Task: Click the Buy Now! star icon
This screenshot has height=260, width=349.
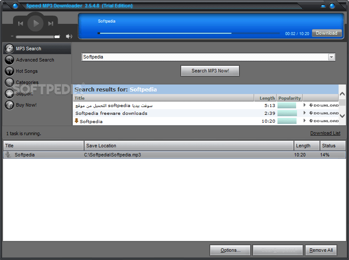Action: coord(9,104)
